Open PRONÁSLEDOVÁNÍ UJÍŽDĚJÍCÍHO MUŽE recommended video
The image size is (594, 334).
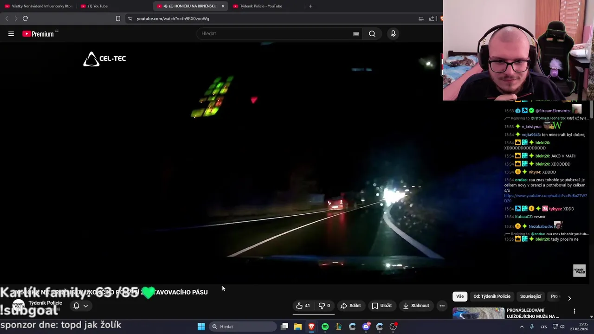pyautogui.click(x=532, y=313)
